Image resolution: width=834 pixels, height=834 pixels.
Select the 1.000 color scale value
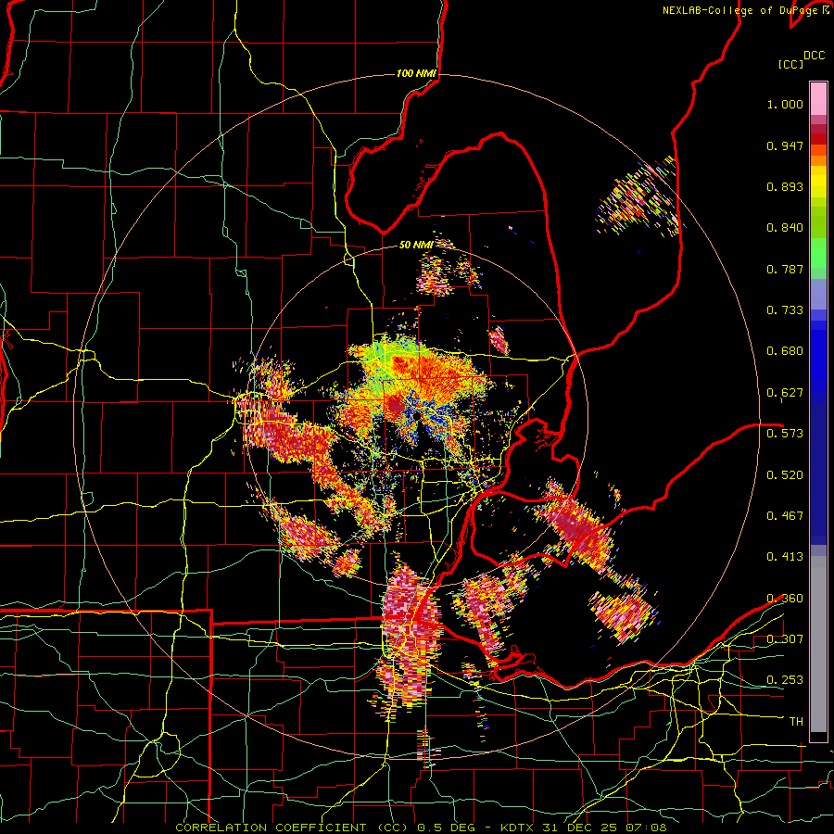point(785,104)
